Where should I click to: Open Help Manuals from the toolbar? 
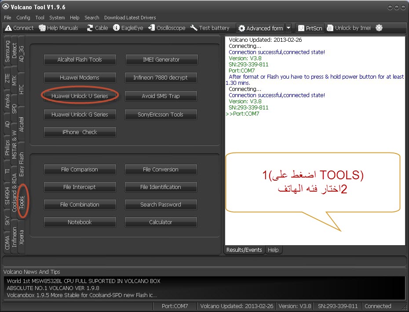(x=58, y=28)
